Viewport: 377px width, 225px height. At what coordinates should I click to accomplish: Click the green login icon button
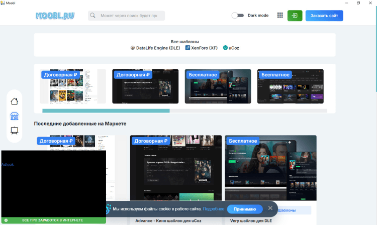pyautogui.click(x=295, y=16)
